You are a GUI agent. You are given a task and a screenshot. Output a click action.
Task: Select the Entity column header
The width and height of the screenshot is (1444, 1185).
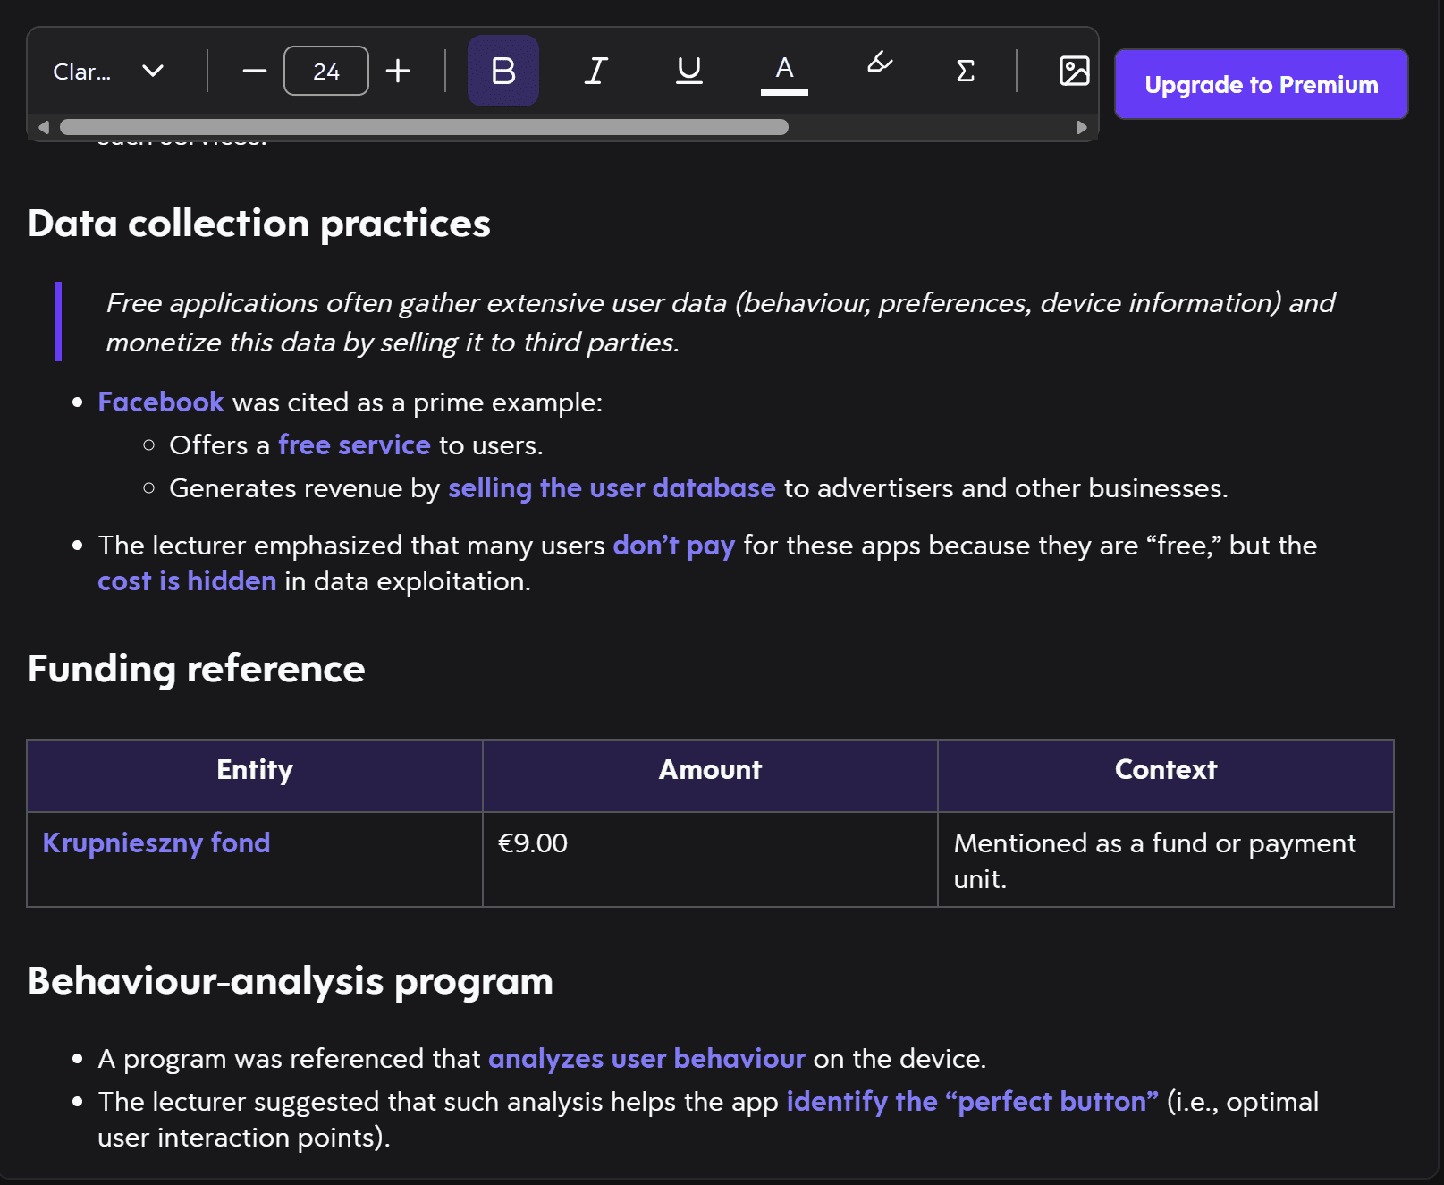point(255,770)
